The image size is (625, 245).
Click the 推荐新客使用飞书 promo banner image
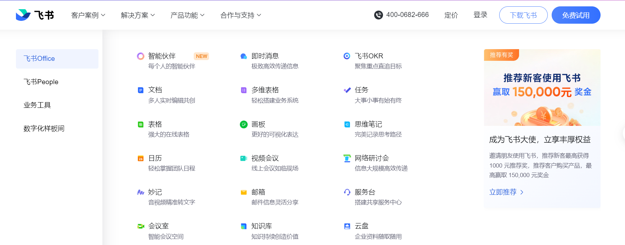[x=542, y=88]
